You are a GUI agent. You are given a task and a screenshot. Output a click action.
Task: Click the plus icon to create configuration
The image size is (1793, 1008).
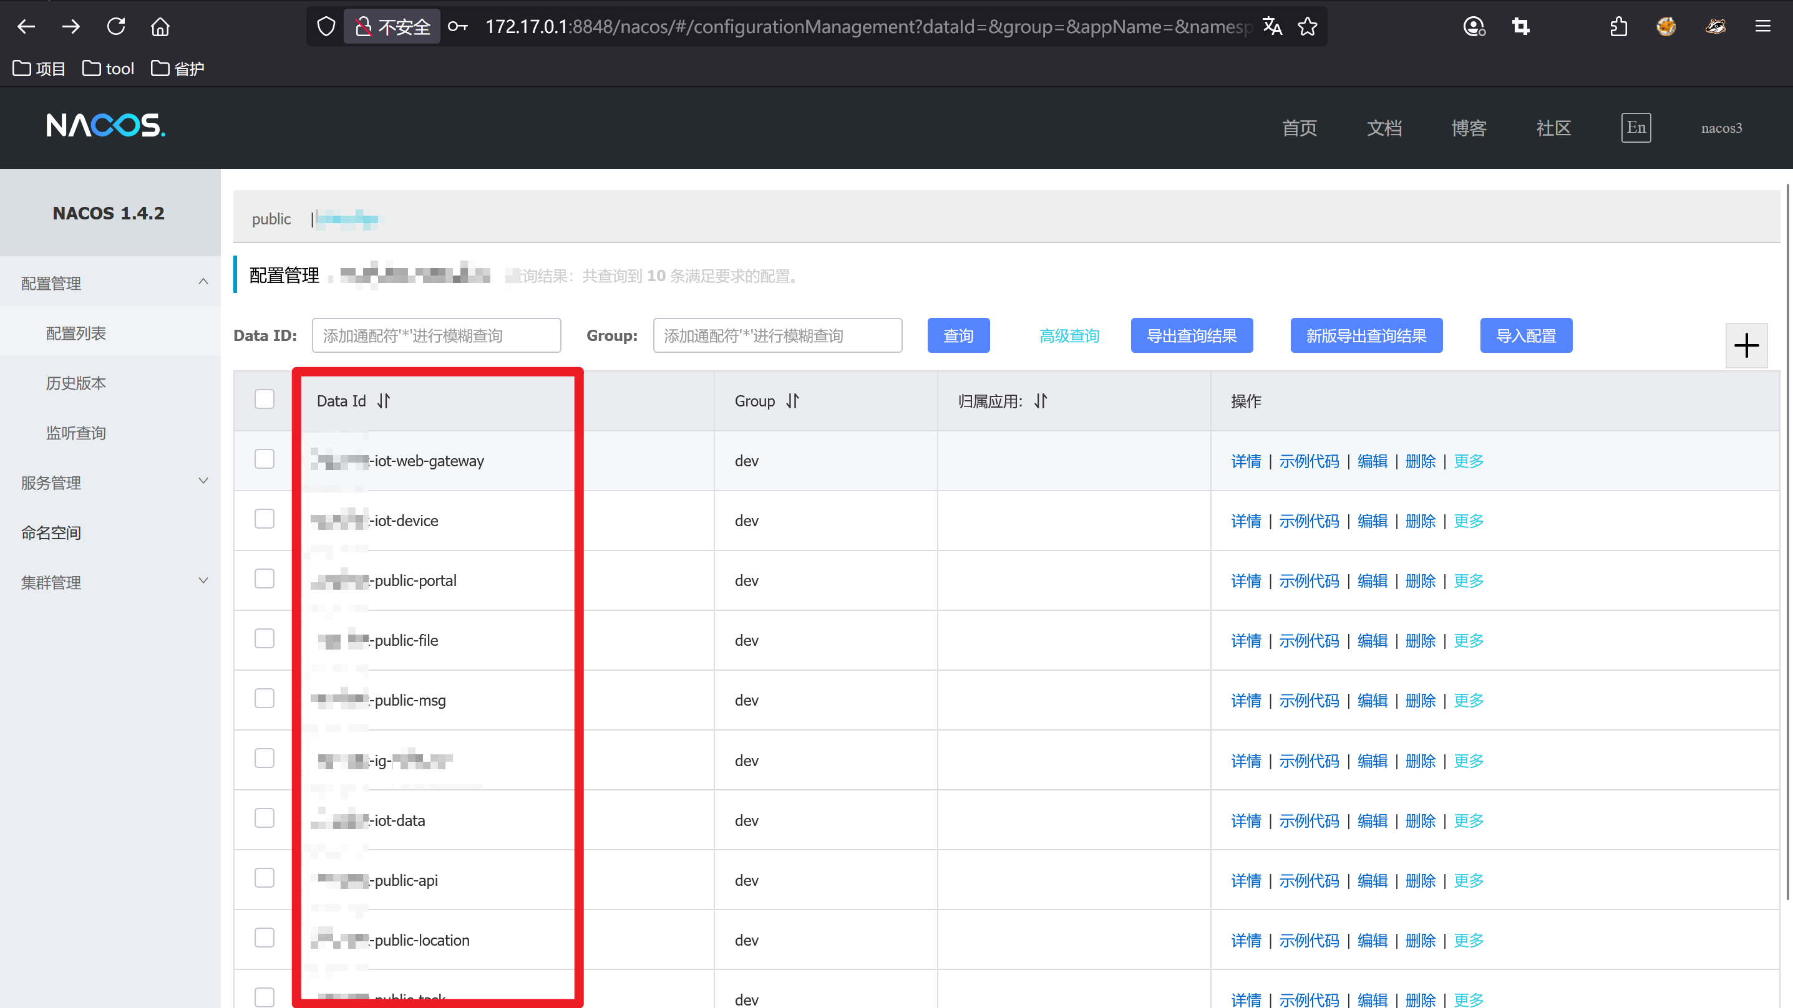point(1746,345)
